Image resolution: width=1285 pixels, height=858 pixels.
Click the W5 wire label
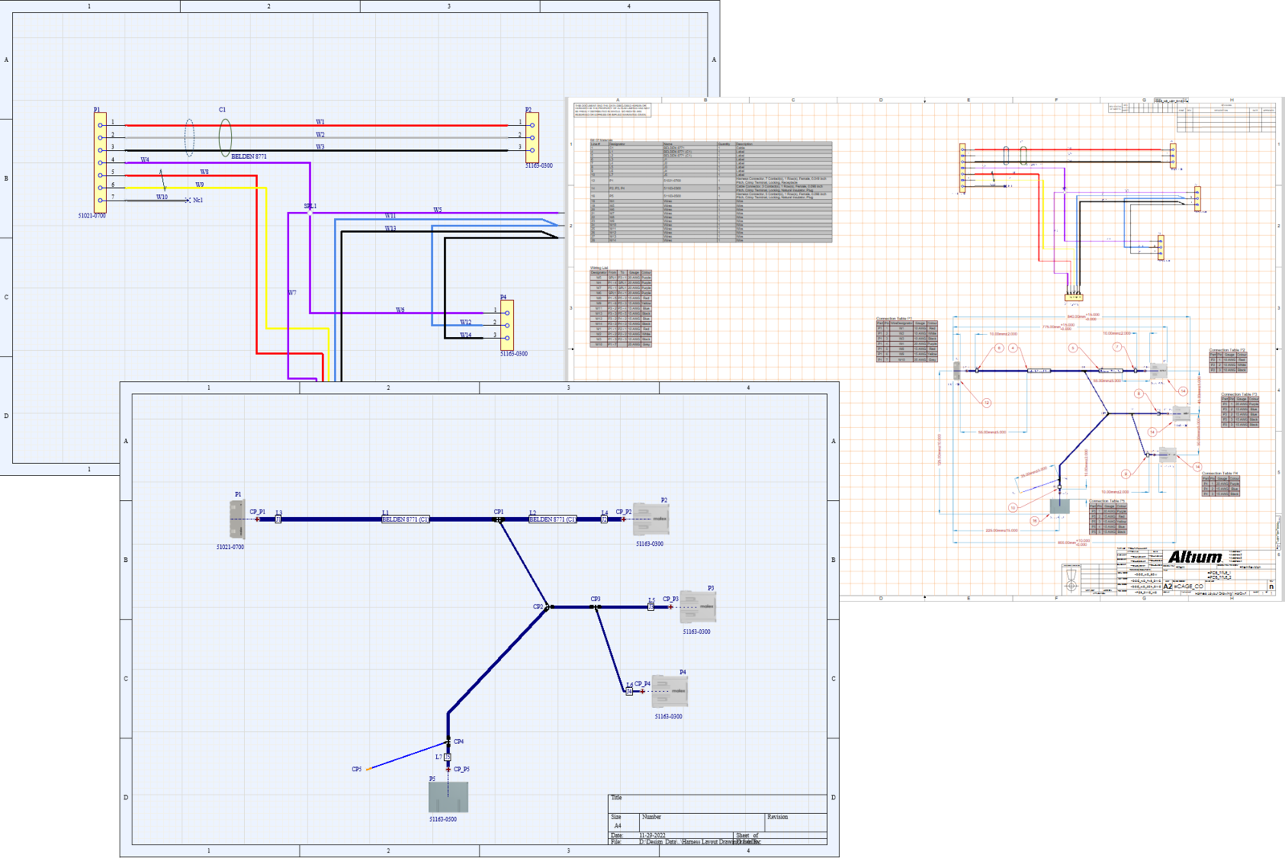tap(438, 210)
